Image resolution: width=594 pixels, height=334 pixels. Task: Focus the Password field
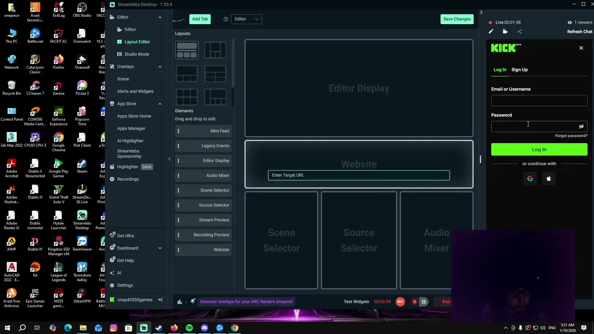tap(539, 127)
